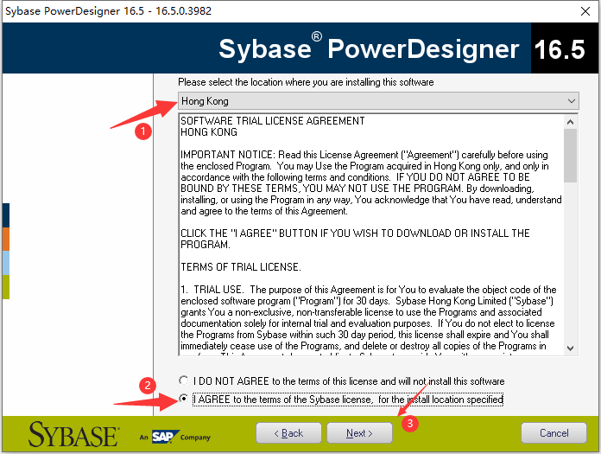
Task: Cancel the PowerDesigner installation
Action: click(554, 433)
